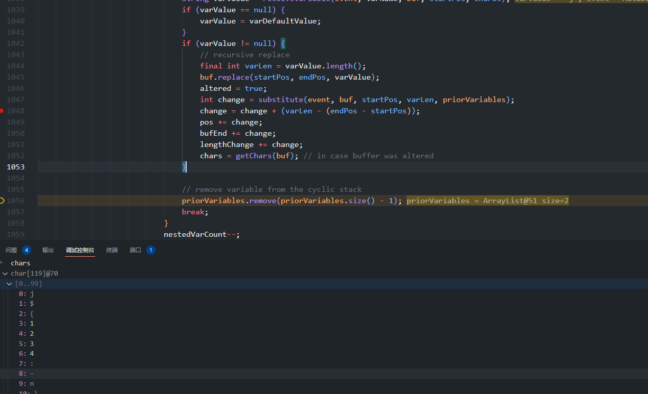Click the ports count badge showing 1

tap(150, 250)
